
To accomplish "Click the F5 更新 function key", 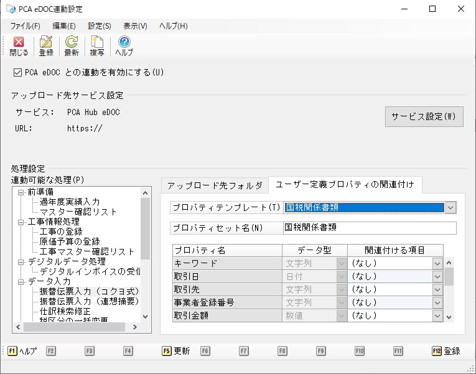I will click(175, 351).
